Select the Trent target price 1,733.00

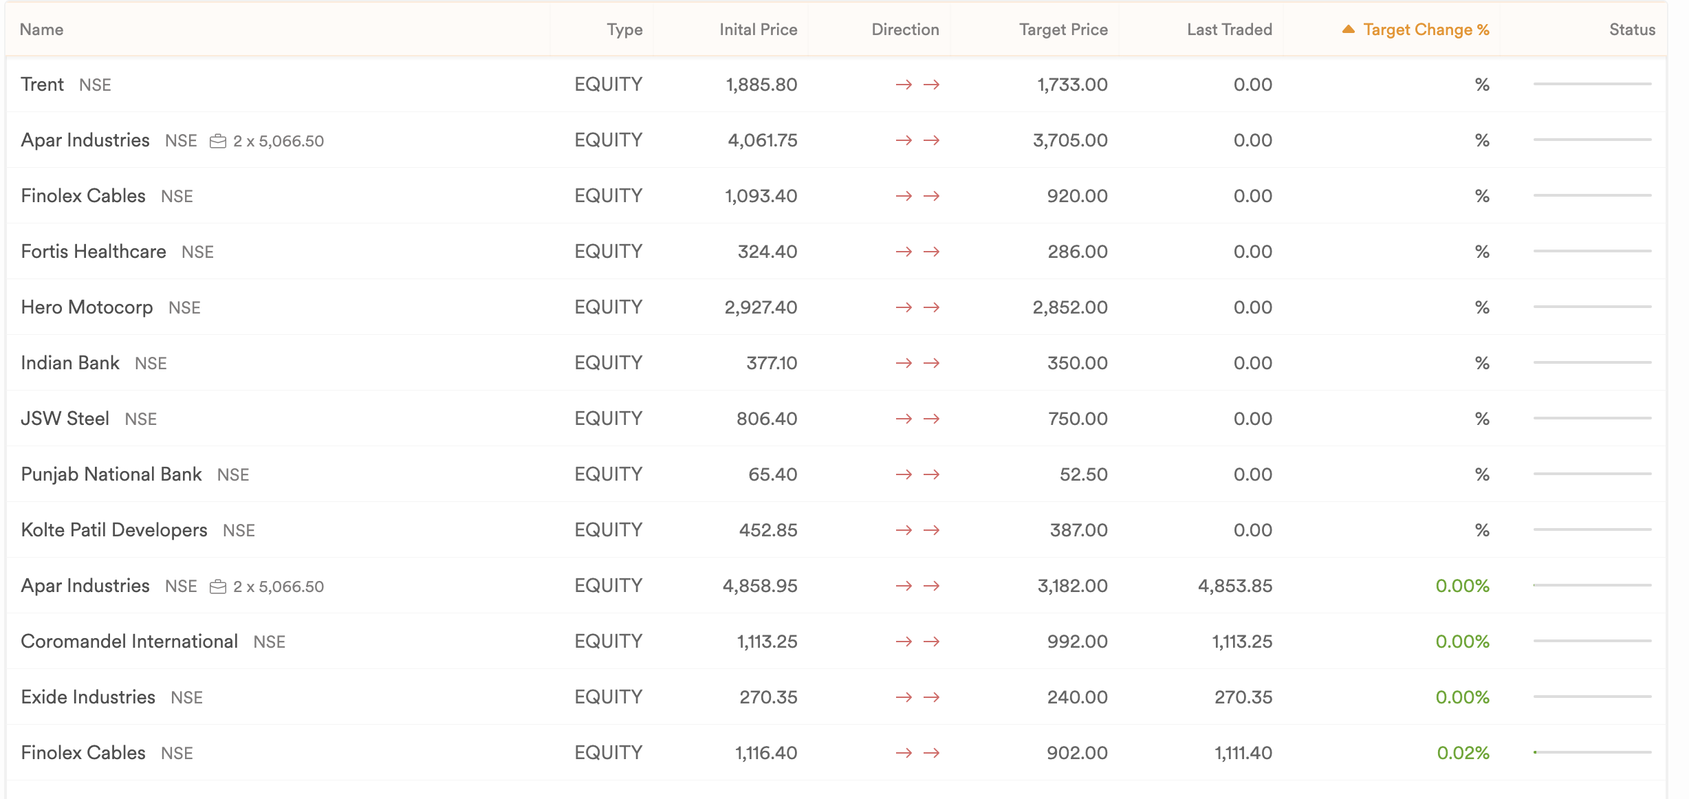(x=1072, y=85)
